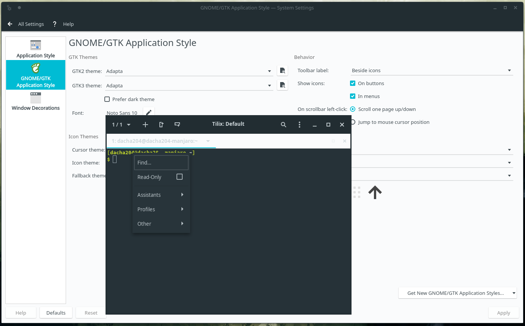Screen dimensions: 525x326
Task: Click Tilix terminal title 1: dacha204@dacha204-manjaro
Action: click(x=155, y=141)
